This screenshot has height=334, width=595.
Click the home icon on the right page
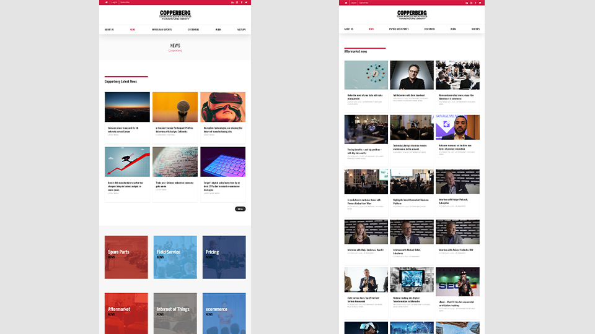coord(345,2)
